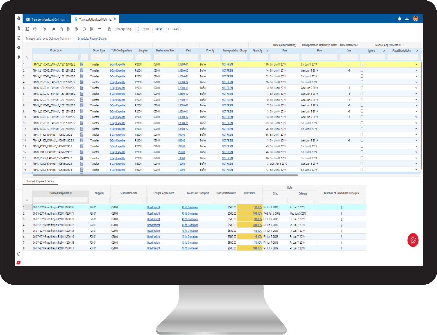Open the filter settings toolbar icon
This screenshot has width=437, height=335.
(x=27, y=29)
